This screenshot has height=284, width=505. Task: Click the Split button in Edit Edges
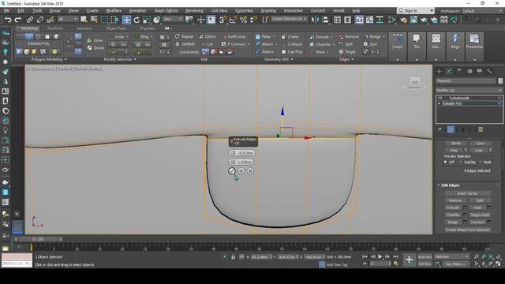[480, 200]
